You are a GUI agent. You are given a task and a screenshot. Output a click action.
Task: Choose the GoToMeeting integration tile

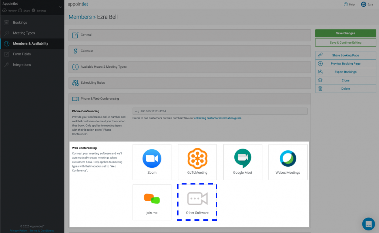(197, 162)
